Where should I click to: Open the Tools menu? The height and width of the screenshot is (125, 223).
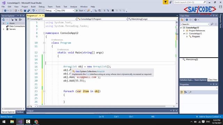[58, 7]
